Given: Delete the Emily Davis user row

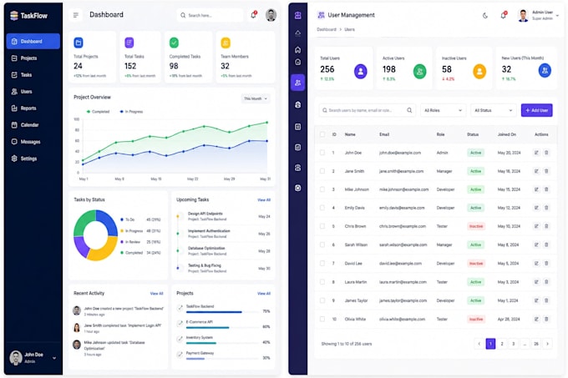Looking at the screenshot, I should pos(546,208).
